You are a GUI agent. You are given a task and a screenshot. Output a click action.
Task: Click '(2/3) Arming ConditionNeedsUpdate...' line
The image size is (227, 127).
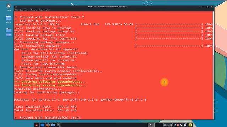(48, 74)
